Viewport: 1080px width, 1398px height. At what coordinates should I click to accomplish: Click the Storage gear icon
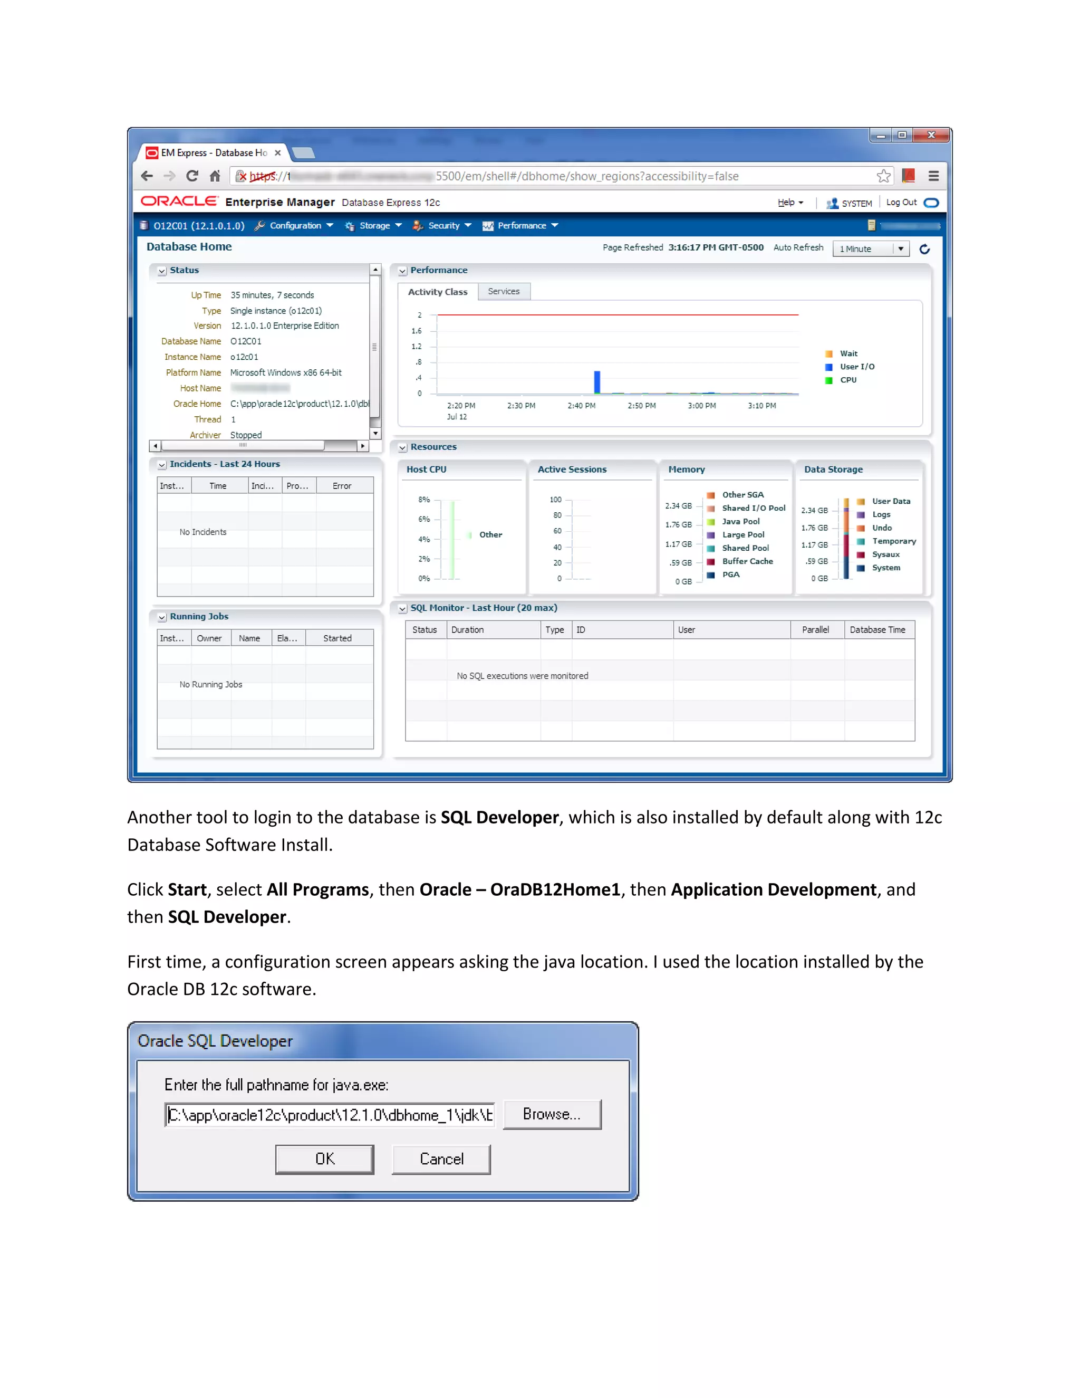pos(350,226)
